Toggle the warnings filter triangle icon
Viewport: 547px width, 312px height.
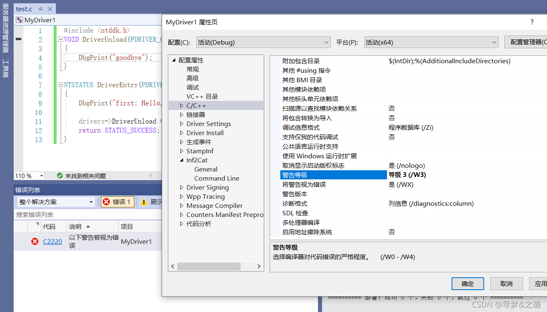tap(143, 202)
